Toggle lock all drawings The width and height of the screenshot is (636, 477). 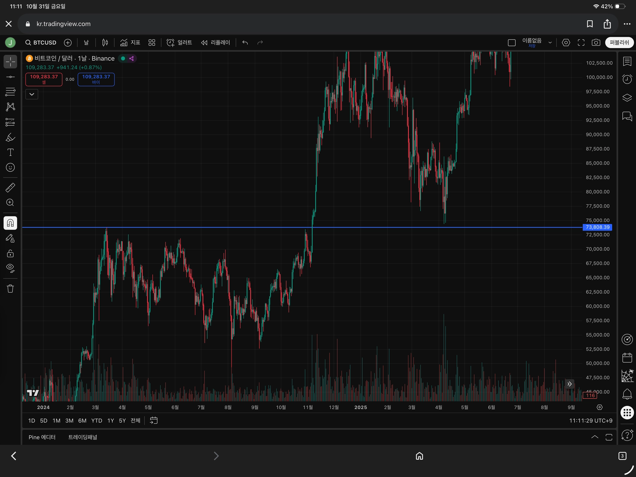[10, 253]
